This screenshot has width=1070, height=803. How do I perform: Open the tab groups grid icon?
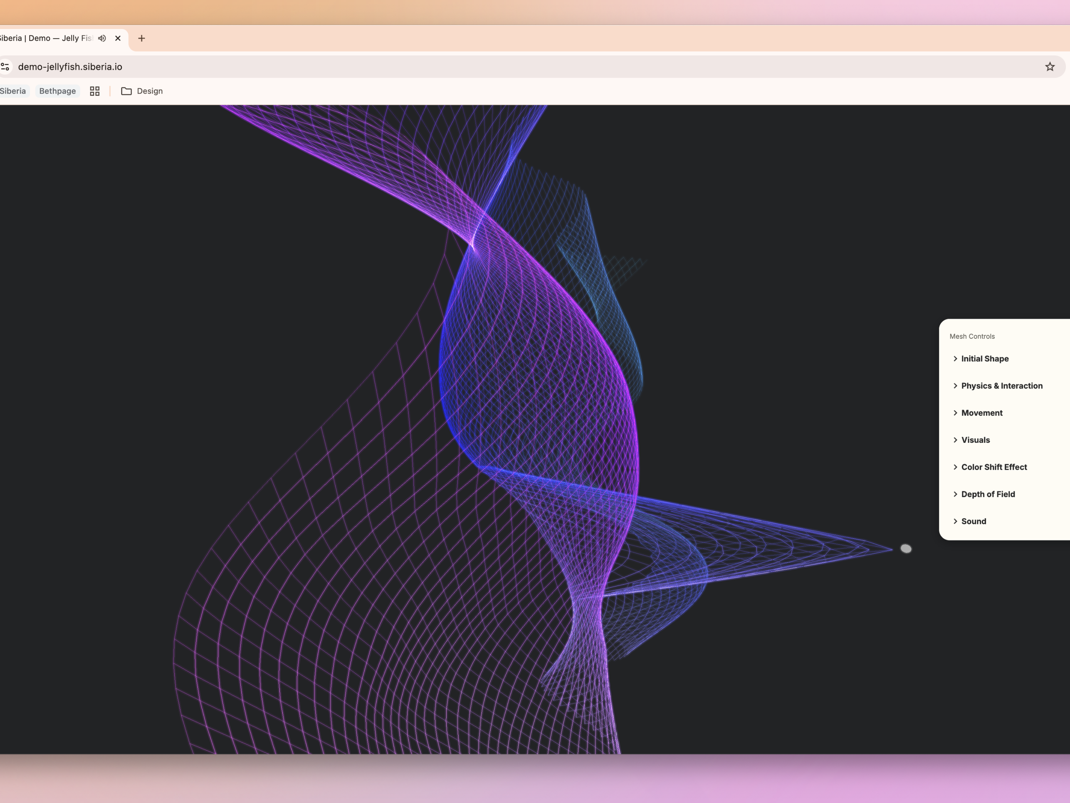[95, 91]
